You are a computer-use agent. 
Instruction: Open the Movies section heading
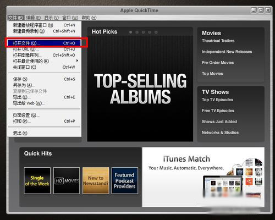pyautogui.click(x=211, y=33)
